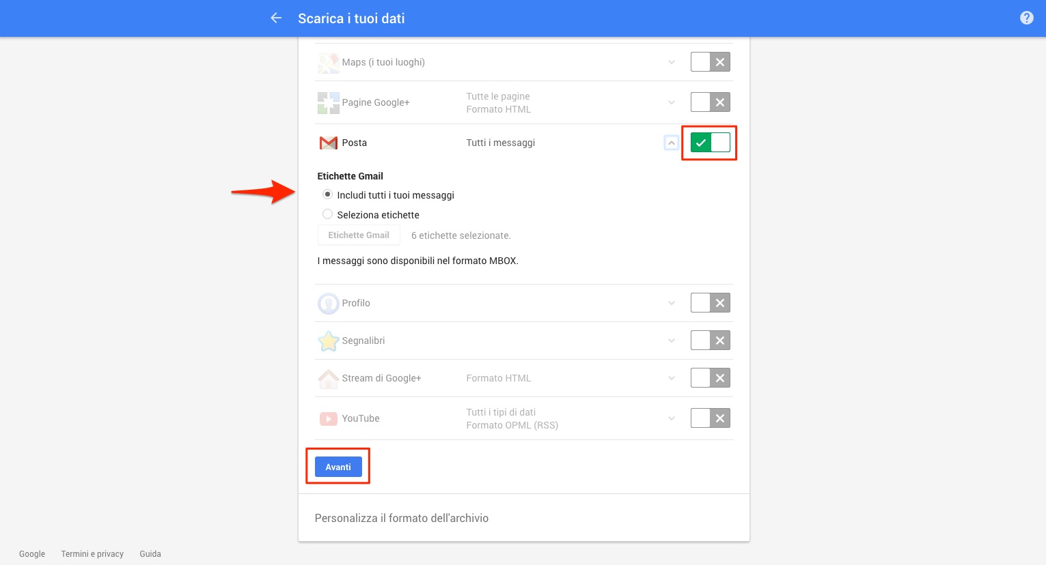
Task: Open the help question mark icon
Action: coord(1026,18)
